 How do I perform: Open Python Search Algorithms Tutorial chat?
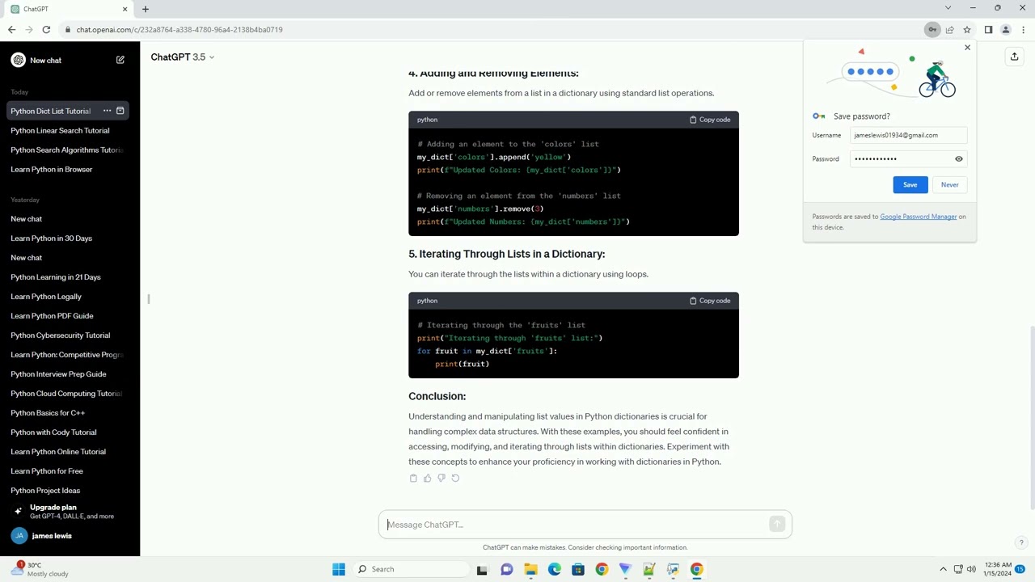tap(66, 150)
